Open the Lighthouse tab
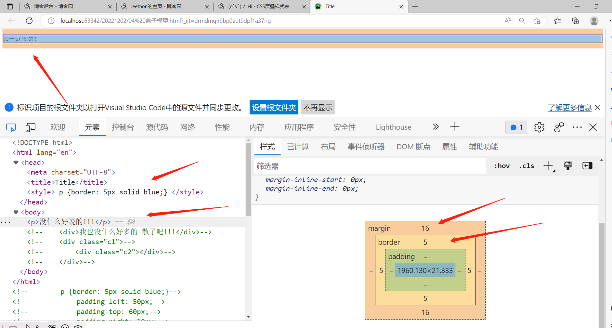 394,127
